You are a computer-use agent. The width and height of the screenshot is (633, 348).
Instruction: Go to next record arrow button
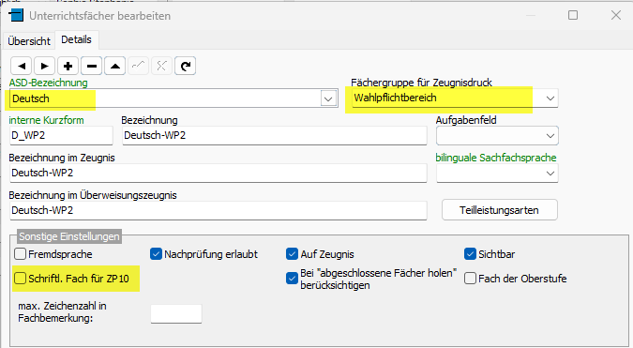pyautogui.click(x=45, y=66)
